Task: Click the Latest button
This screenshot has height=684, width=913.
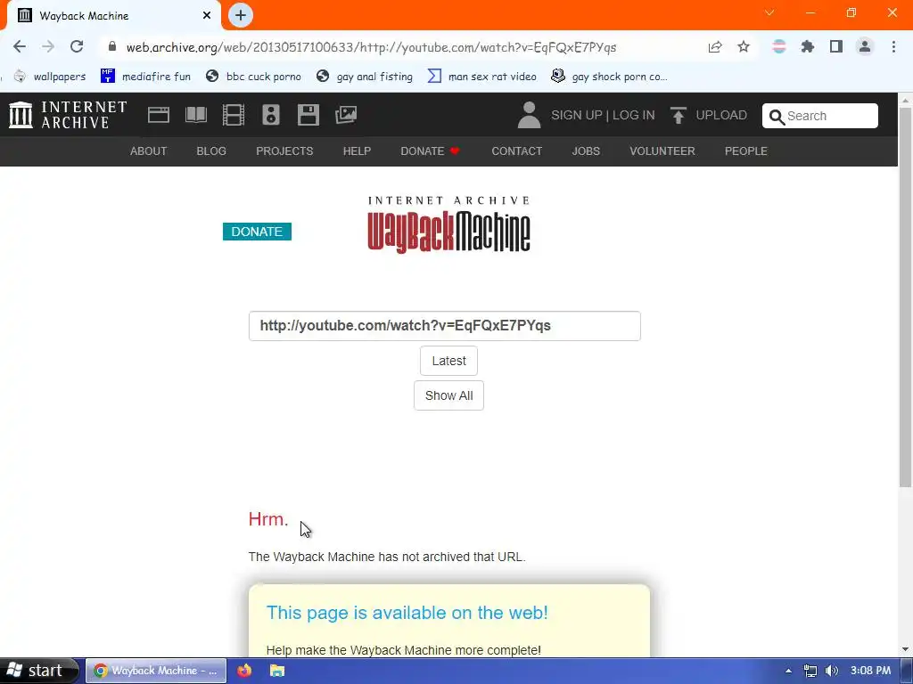Action: (449, 362)
